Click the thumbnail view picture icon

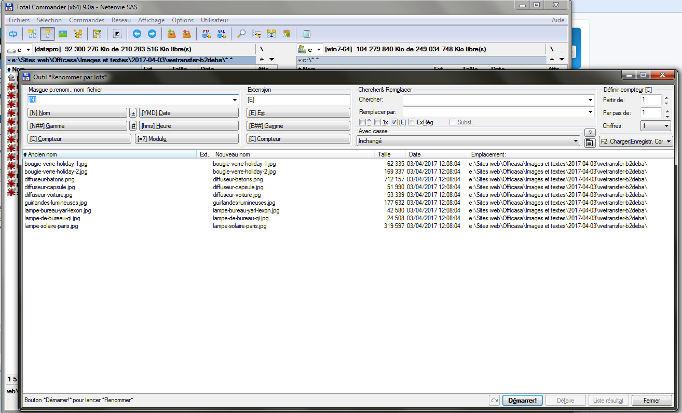pyautogui.click(x=63, y=34)
